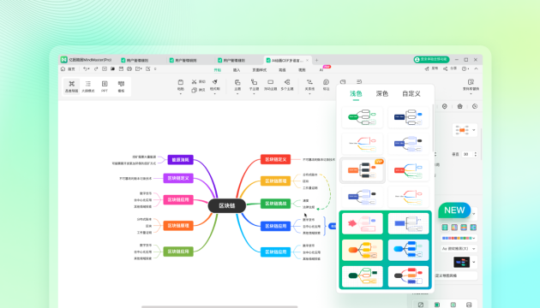
Task: Open the 高级 ribbon tab
Action: pyautogui.click(x=282, y=70)
